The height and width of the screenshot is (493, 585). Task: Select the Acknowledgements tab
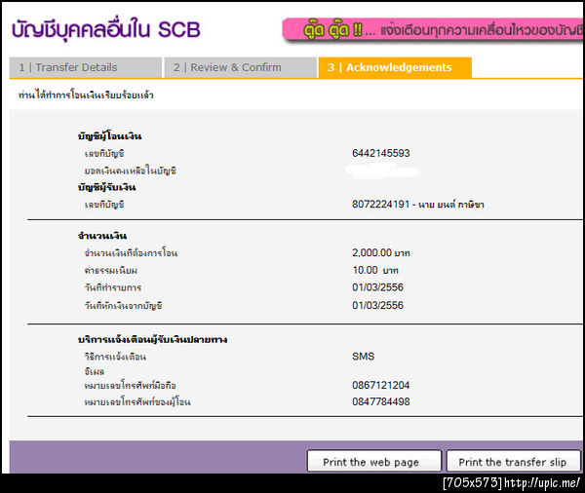coord(395,67)
